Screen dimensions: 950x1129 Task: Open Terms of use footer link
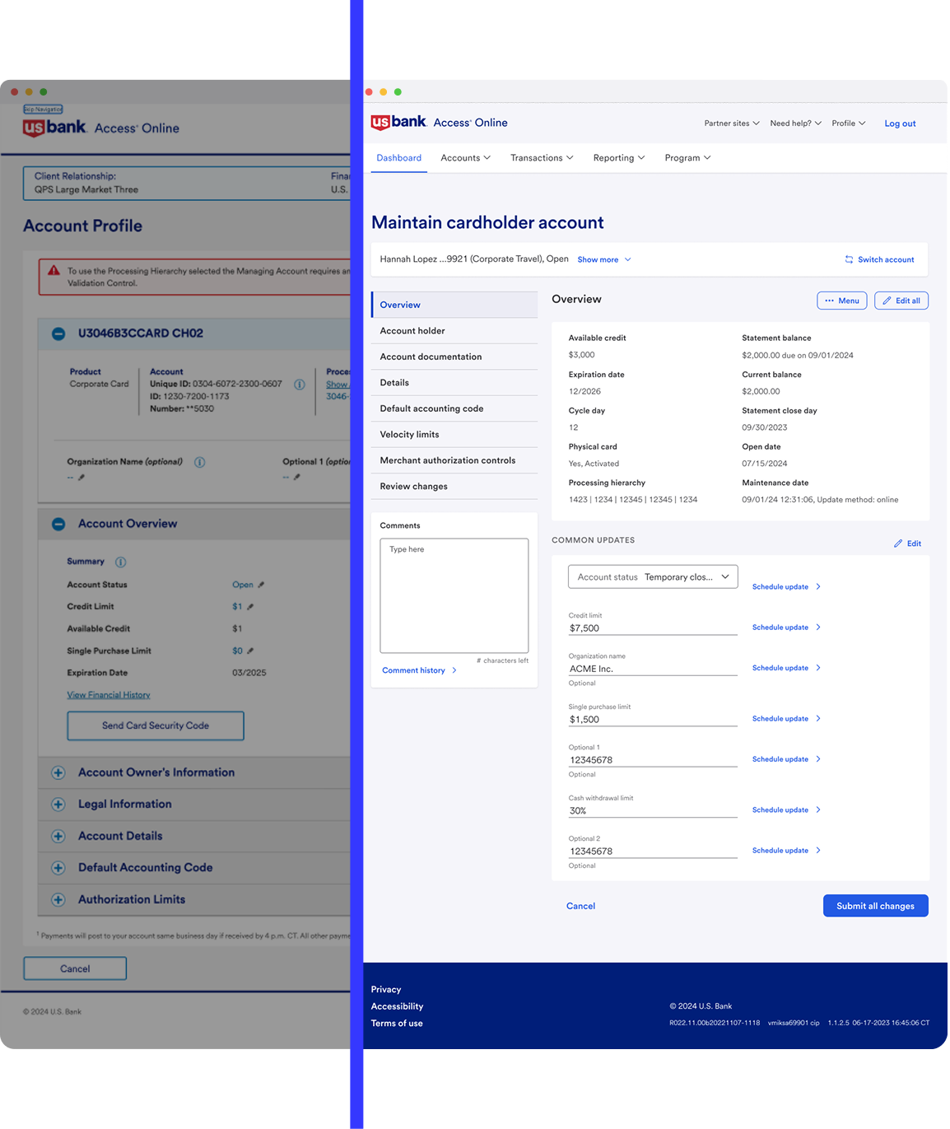pyautogui.click(x=397, y=1024)
